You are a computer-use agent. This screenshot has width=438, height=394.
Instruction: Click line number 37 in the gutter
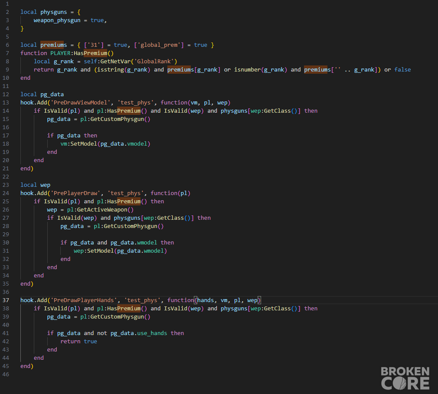[x=6, y=300]
